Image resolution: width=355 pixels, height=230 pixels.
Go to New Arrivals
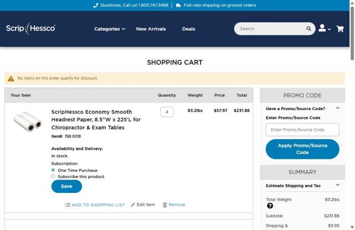click(151, 29)
